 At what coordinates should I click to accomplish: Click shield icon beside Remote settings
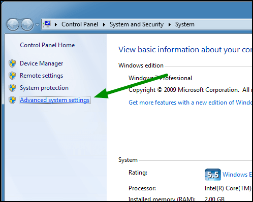(12, 76)
